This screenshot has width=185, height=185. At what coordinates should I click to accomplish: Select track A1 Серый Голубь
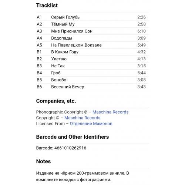coord(92,17)
